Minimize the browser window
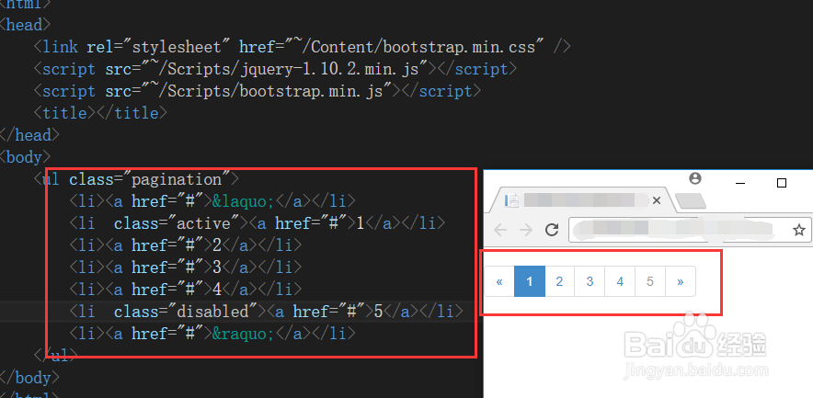813x398 pixels. point(740,183)
